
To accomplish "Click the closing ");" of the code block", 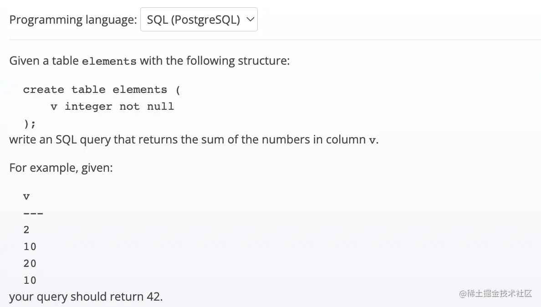I will [30, 123].
